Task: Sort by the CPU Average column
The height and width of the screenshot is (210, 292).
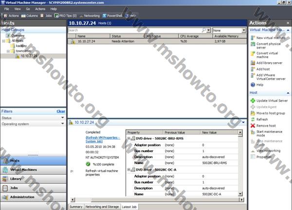Action: pos(195,36)
